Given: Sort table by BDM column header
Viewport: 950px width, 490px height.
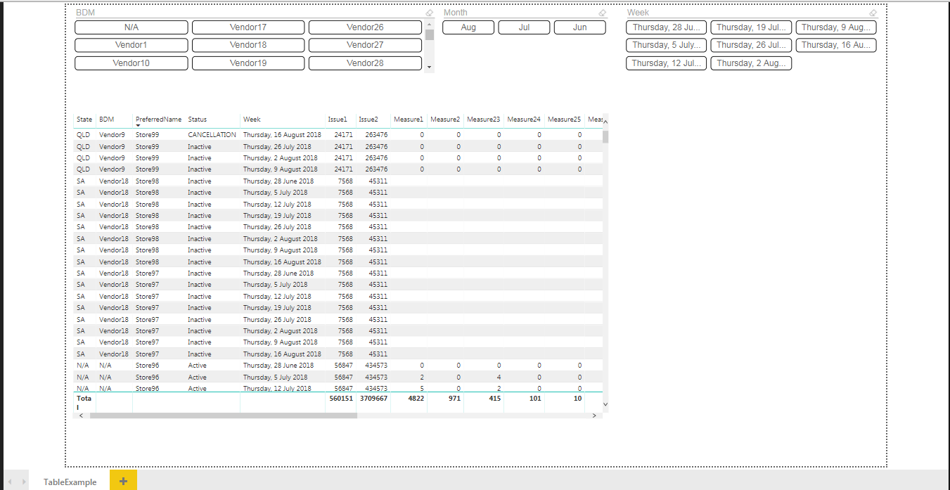Looking at the screenshot, I should (106, 120).
